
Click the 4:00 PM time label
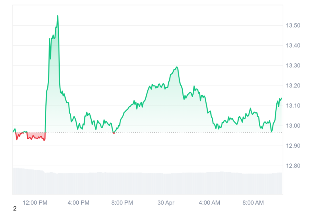[78, 203]
